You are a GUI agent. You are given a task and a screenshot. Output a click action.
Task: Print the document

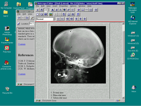[x=69, y=14]
